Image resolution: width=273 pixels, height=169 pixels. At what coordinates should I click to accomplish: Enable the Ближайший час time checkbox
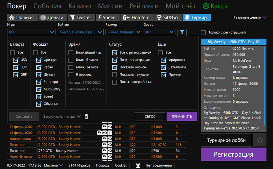tap(71, 53)
